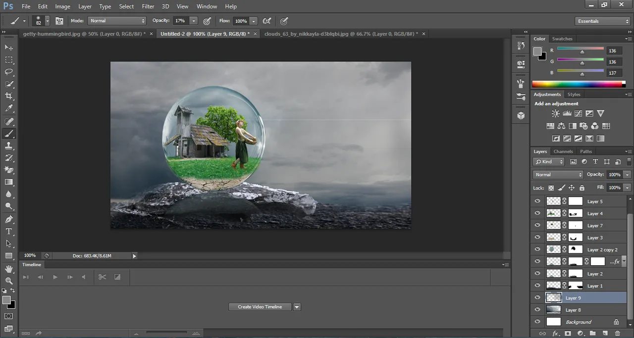Select the Pen tool
The height and width of the screenshot is (338, 634).
click(x=9, y=219)
